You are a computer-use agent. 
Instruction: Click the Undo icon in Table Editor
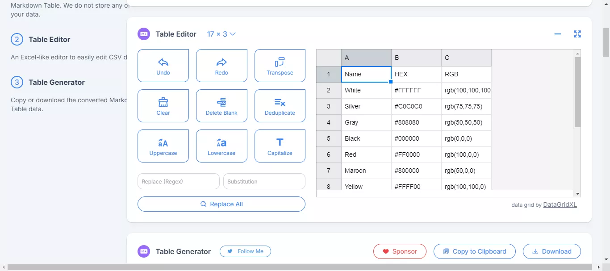click(163, 65)
